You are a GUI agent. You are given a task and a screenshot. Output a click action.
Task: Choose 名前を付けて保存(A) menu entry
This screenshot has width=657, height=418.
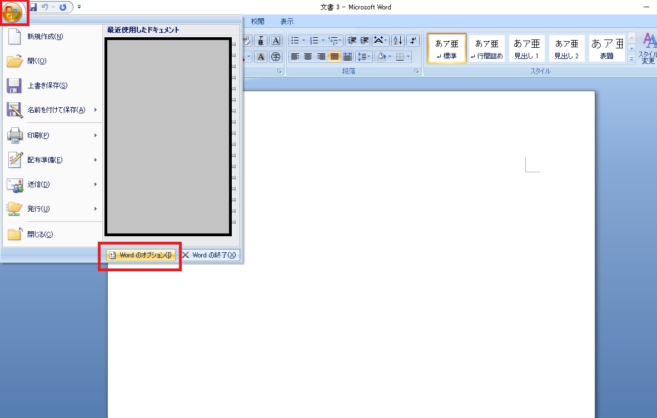[52, 110]
